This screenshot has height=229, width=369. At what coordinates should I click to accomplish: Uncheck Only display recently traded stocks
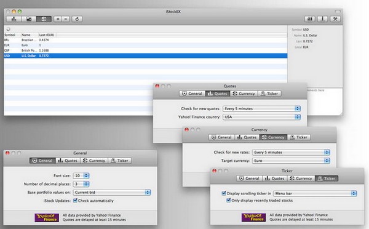pos(228,200)
